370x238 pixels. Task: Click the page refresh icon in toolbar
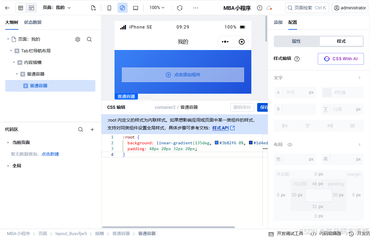179,8
